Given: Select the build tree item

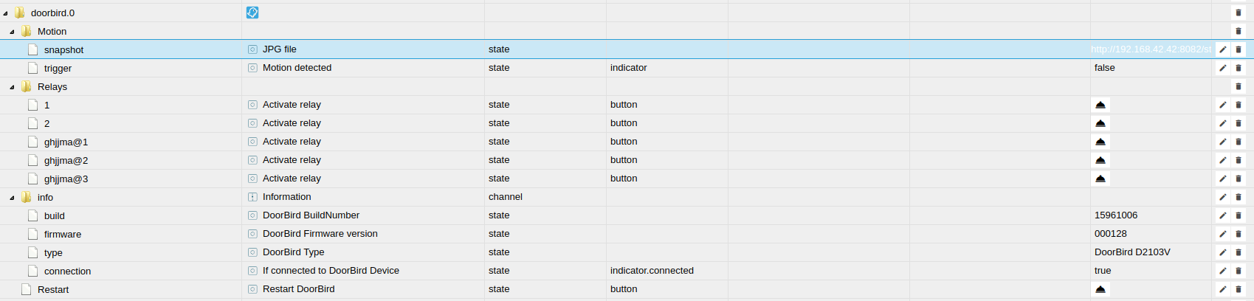Looking at the screenshot, I should pyautogui.click(x=55, y=215).
